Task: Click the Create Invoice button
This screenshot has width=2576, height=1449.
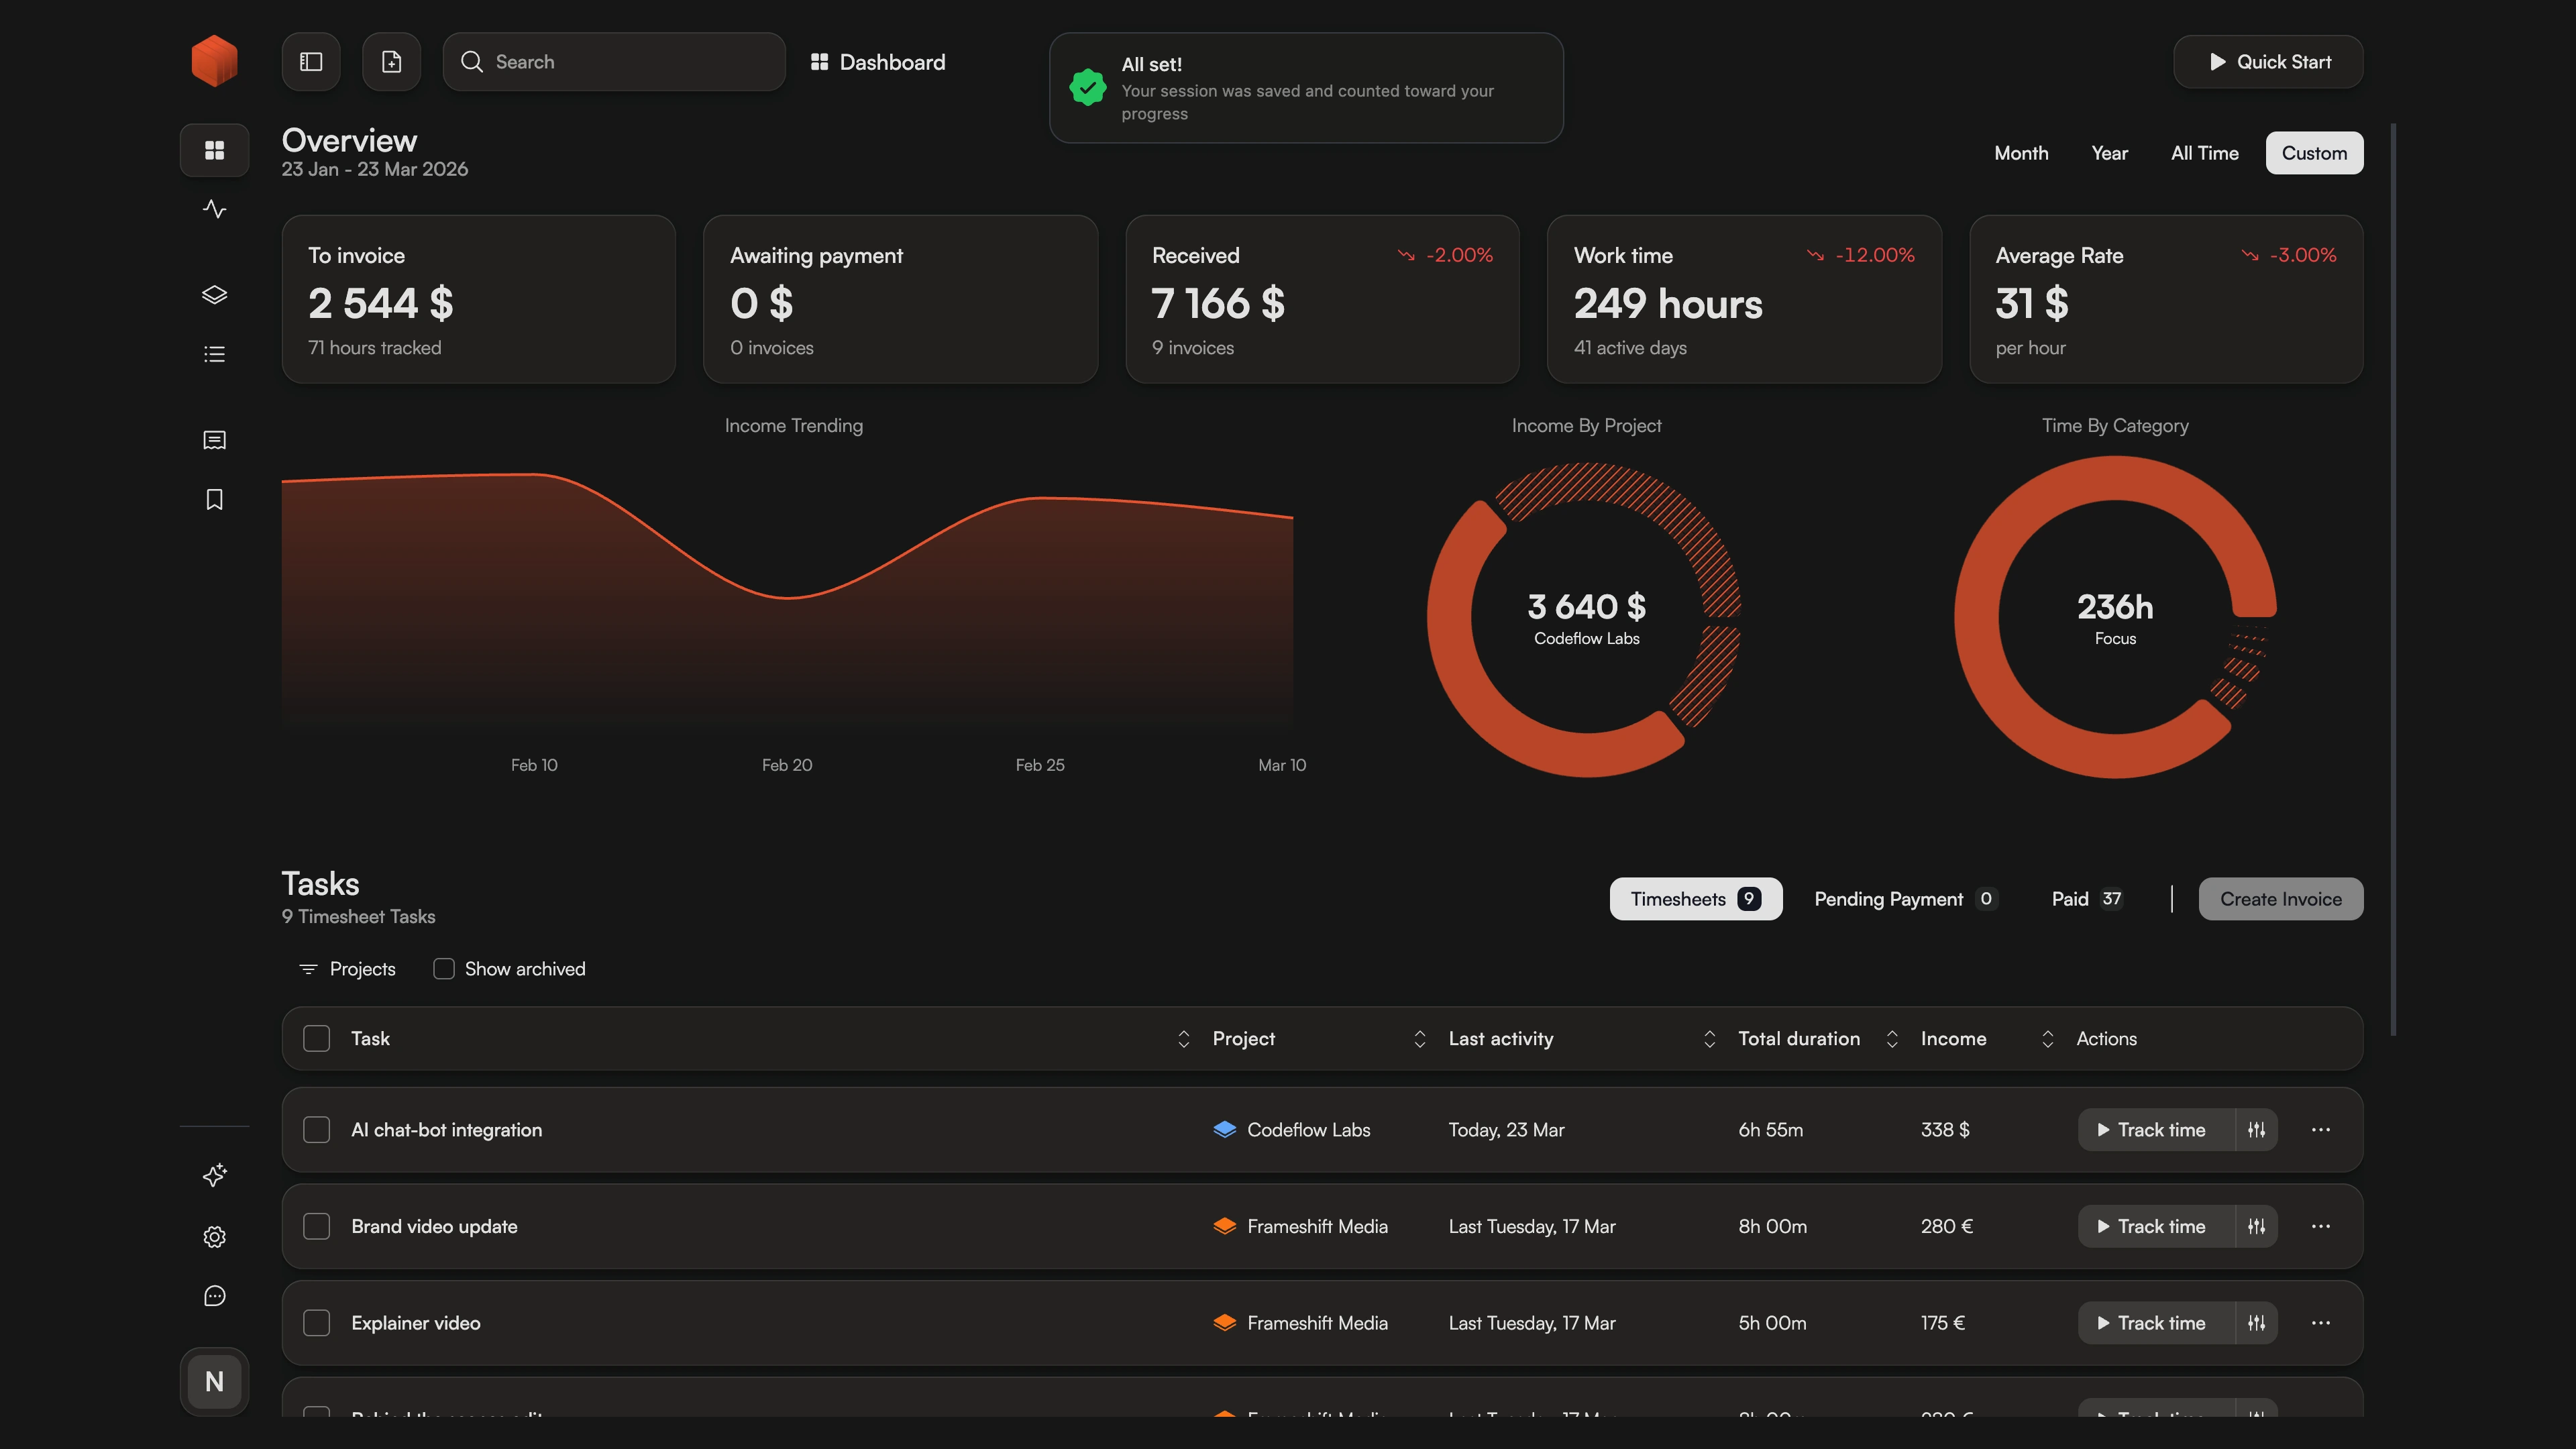Action: [x=2280, y=898]
